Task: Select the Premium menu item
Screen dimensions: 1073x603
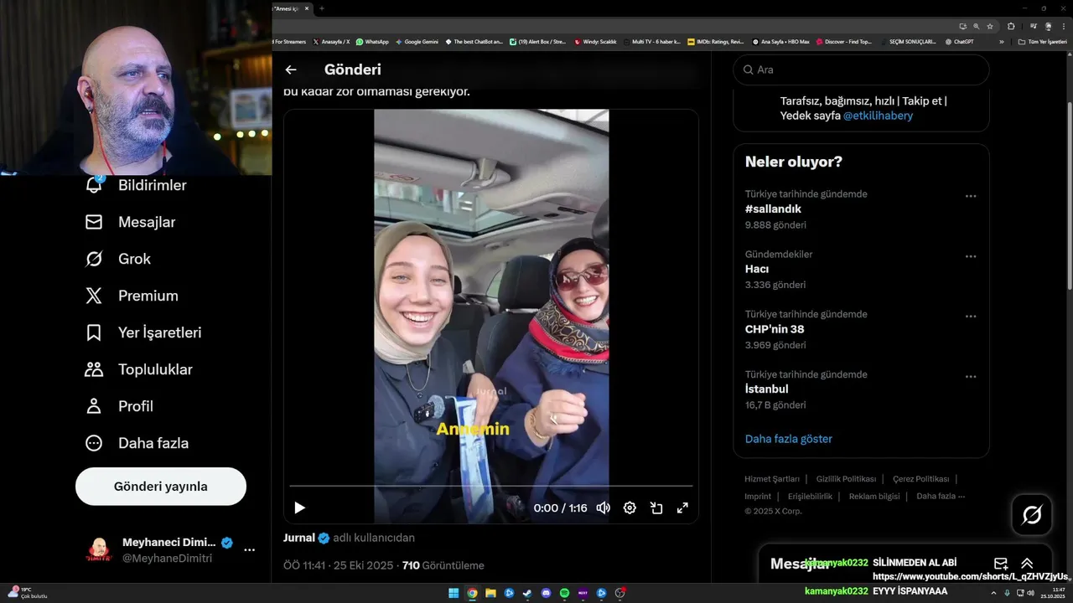Action: pos(148,296)
